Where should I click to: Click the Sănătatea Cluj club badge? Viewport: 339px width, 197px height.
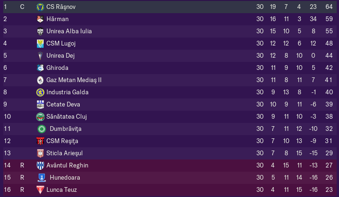pos(40,117)
